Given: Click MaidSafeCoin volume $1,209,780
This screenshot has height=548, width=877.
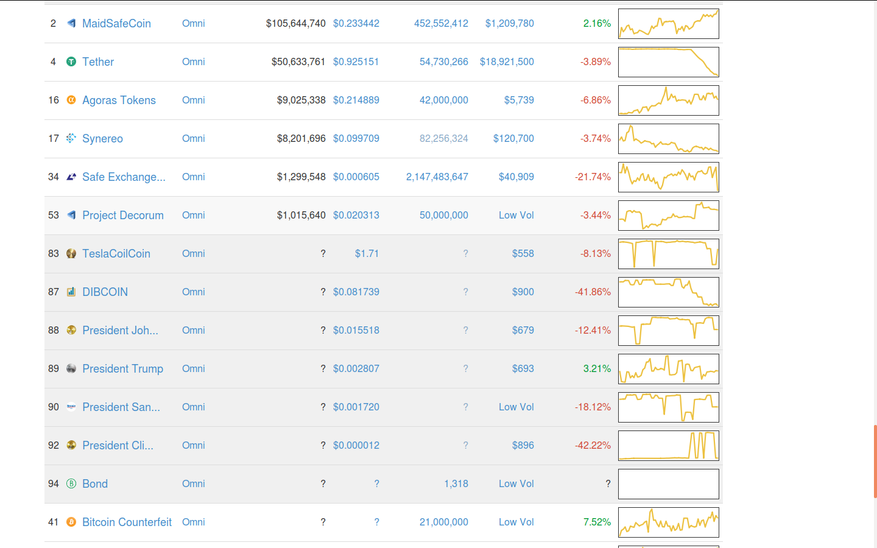Looking at the screenshot, I should pos(510,23).
